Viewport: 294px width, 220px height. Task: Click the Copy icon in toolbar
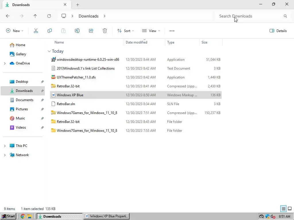click(x=50, y=31)
